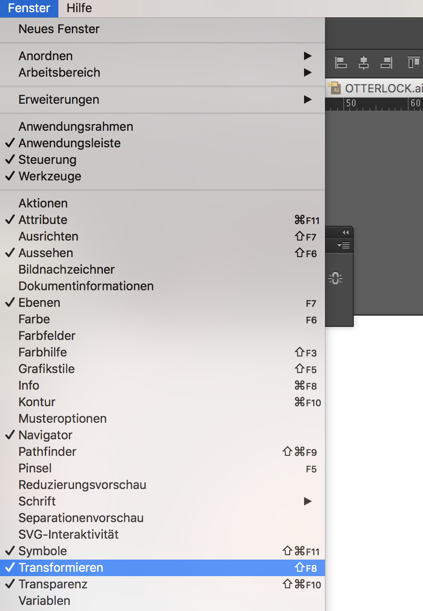Open the Hilfe menu
423x611 pixels.
(79, 8)
